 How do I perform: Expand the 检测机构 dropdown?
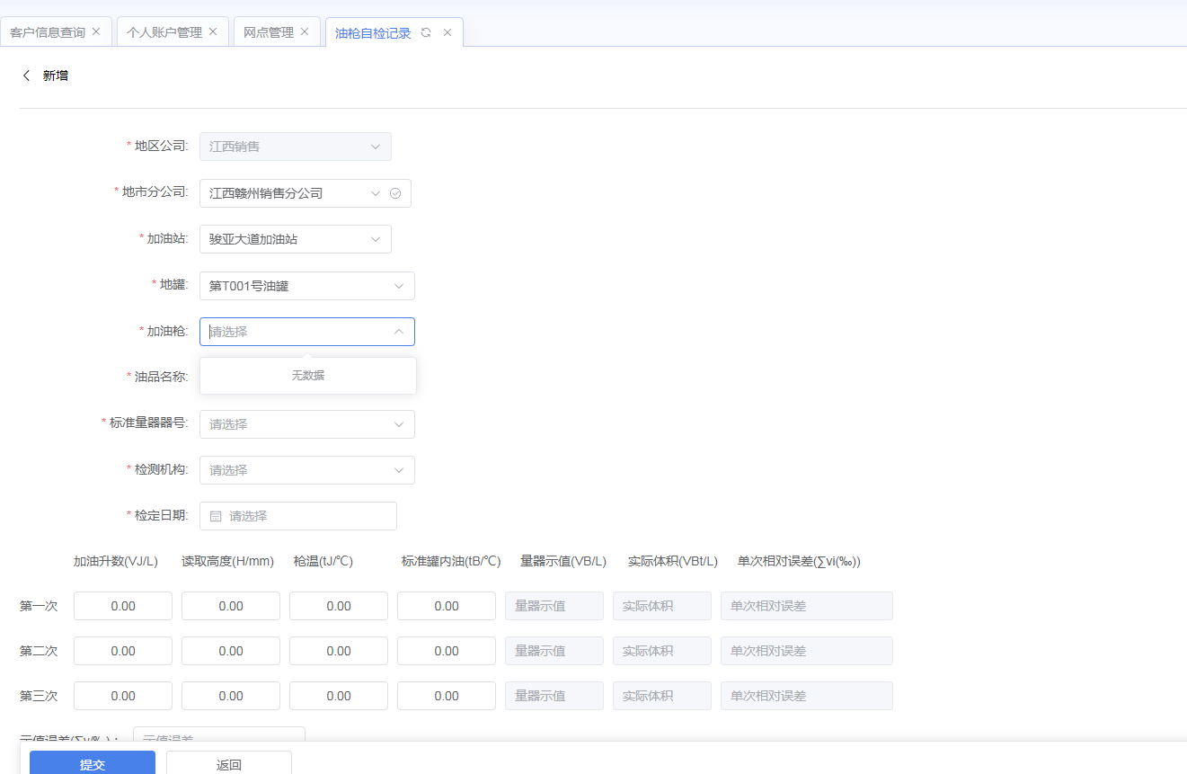[x=306, y=470]
